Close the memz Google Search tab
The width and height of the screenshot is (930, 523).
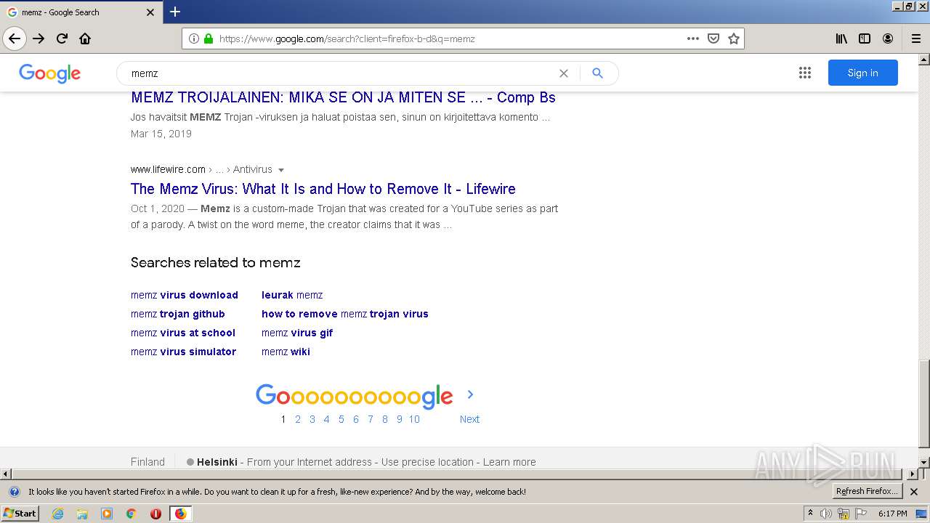pyautogui.click(x=150, y=12)
